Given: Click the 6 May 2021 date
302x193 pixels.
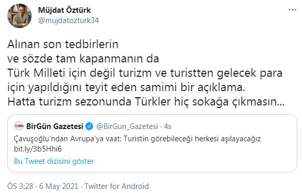Looking at the screenshot, I should tap(59, 186).
